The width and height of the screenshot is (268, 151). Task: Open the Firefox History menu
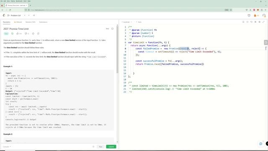[x=13, y=1]
